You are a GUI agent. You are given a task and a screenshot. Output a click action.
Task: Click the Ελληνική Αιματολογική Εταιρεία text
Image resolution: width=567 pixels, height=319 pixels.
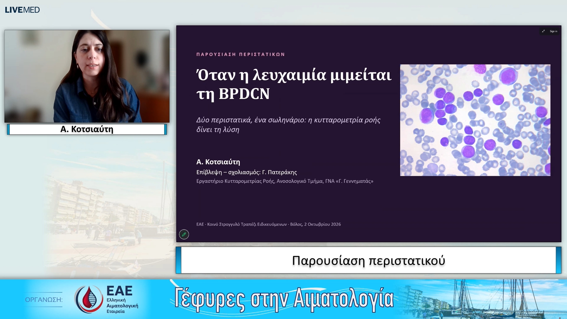coord(122,306)
